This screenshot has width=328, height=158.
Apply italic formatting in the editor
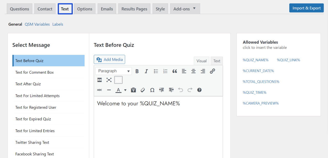coord(146,71)
